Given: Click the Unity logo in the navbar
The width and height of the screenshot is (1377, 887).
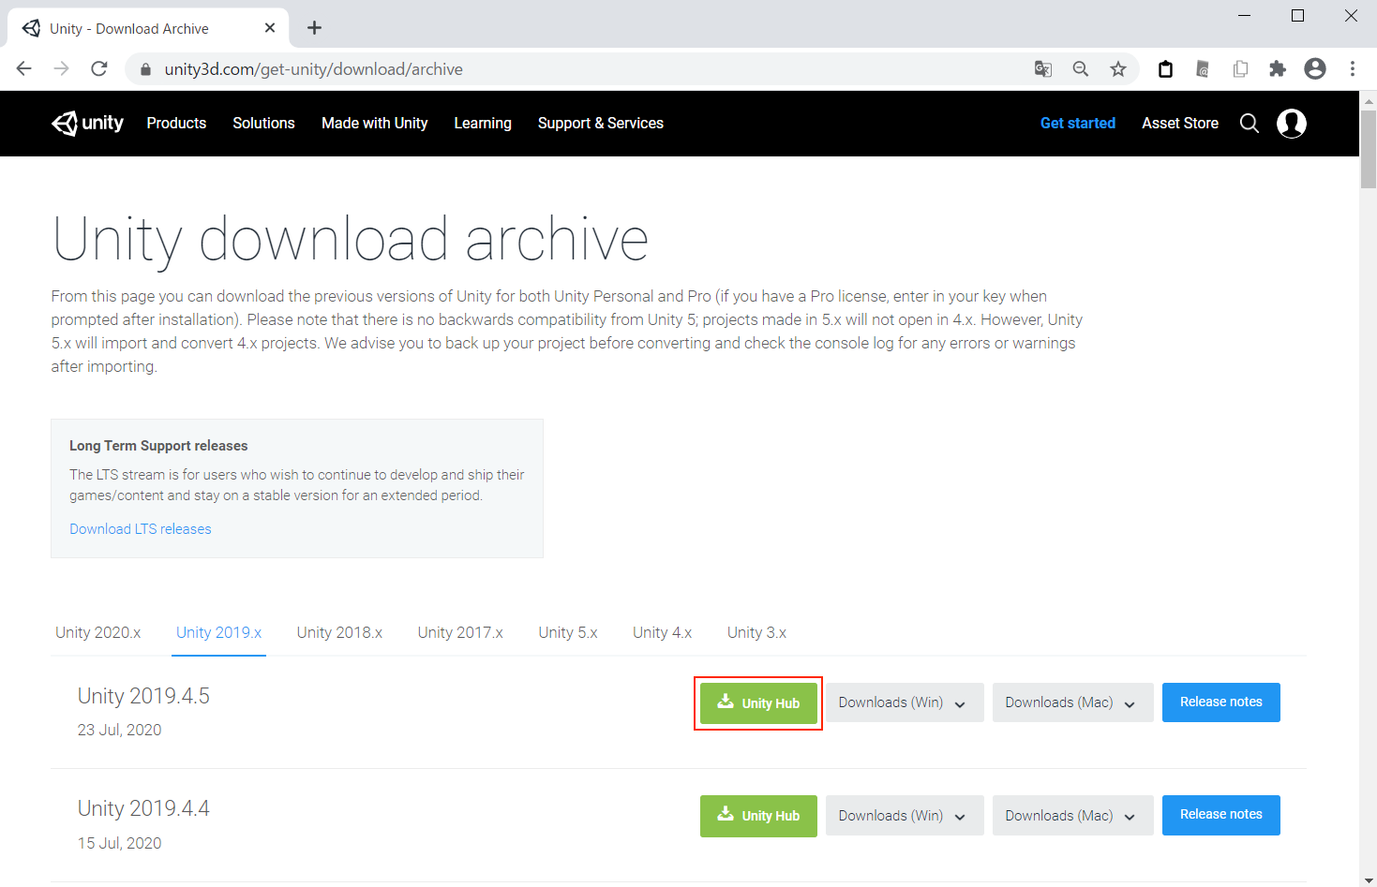Looking at the screenshot, I should (87, 124).
